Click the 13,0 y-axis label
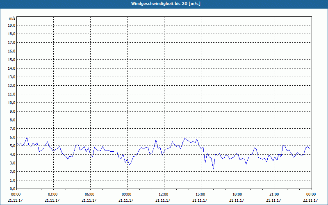 click(x=11, y=77)
